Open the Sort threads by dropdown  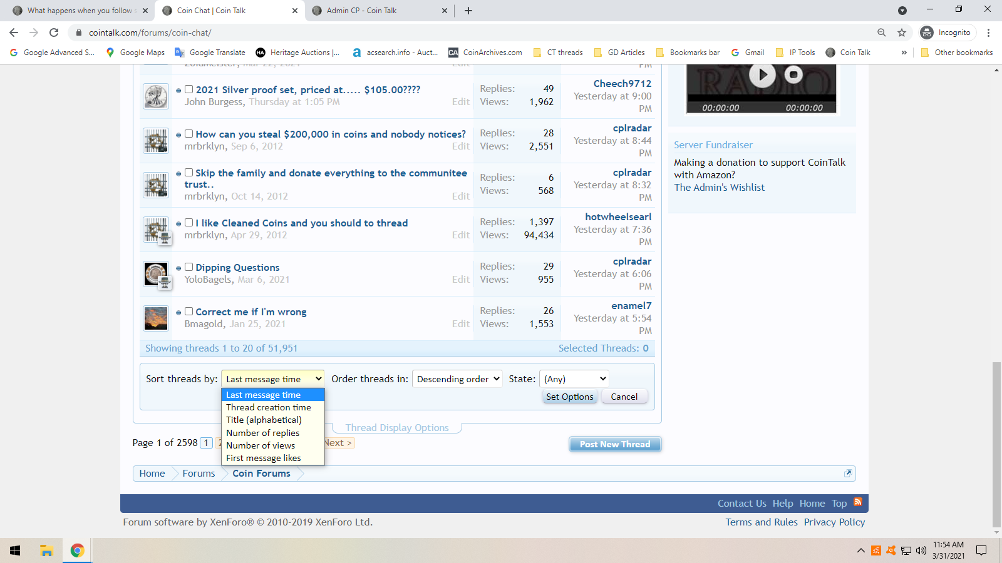273,379
